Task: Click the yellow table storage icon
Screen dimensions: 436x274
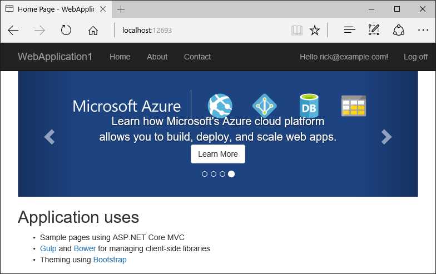Action: coord(354,106)
